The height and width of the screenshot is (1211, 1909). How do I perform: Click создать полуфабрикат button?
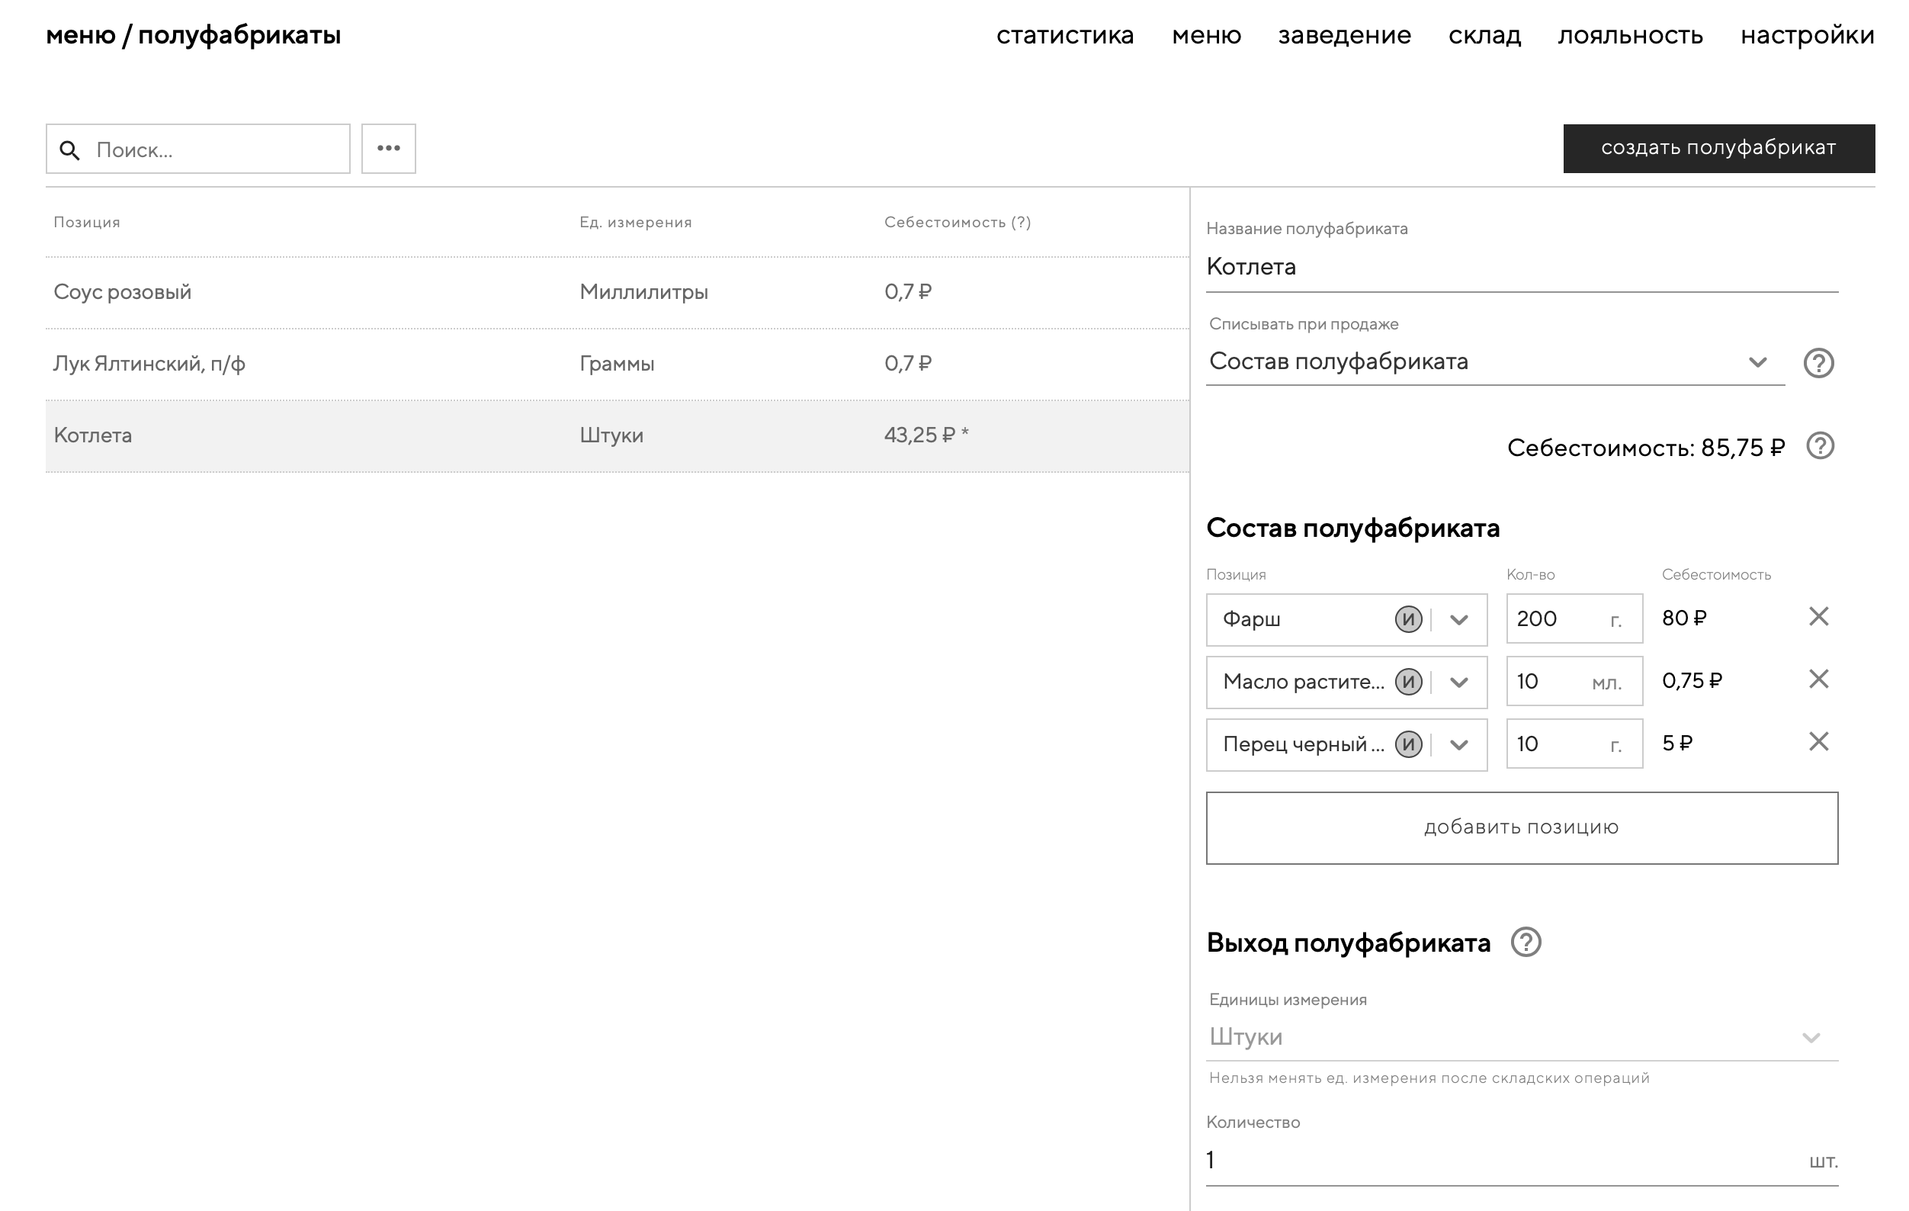(1718, 148)
